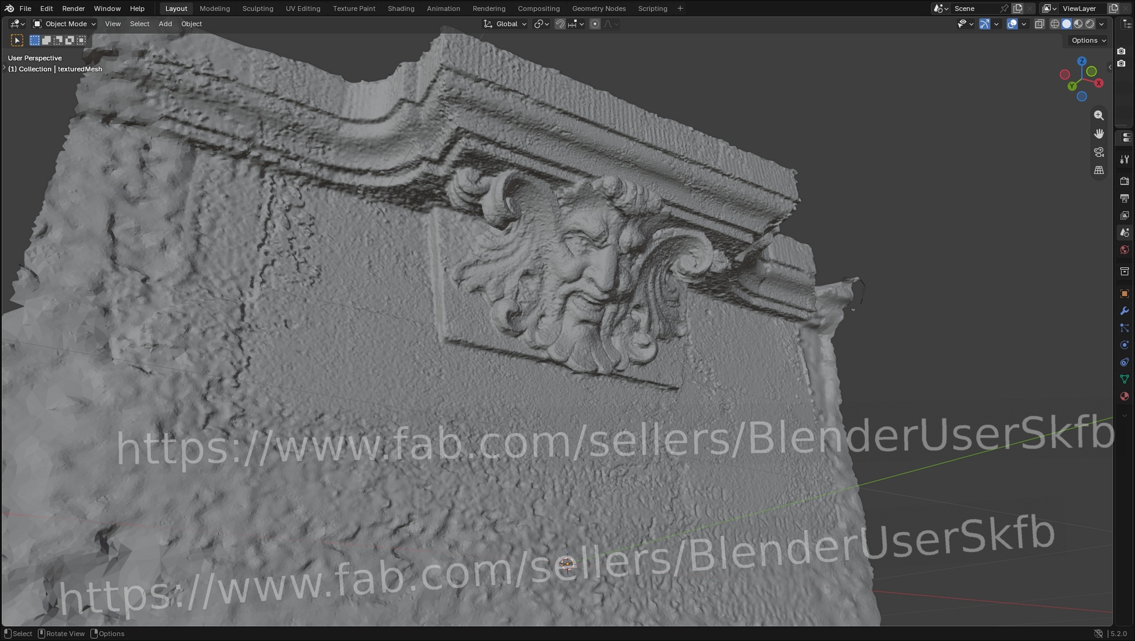Open the Object Mode dropdown
The height and width of the screenshot is (641, 1135).
click(64, 24)
